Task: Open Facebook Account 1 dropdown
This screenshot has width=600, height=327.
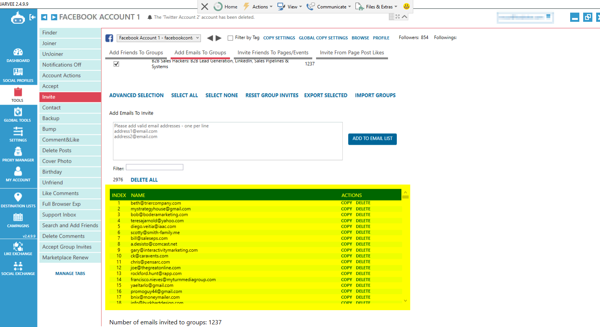Action: coord(159,38)
